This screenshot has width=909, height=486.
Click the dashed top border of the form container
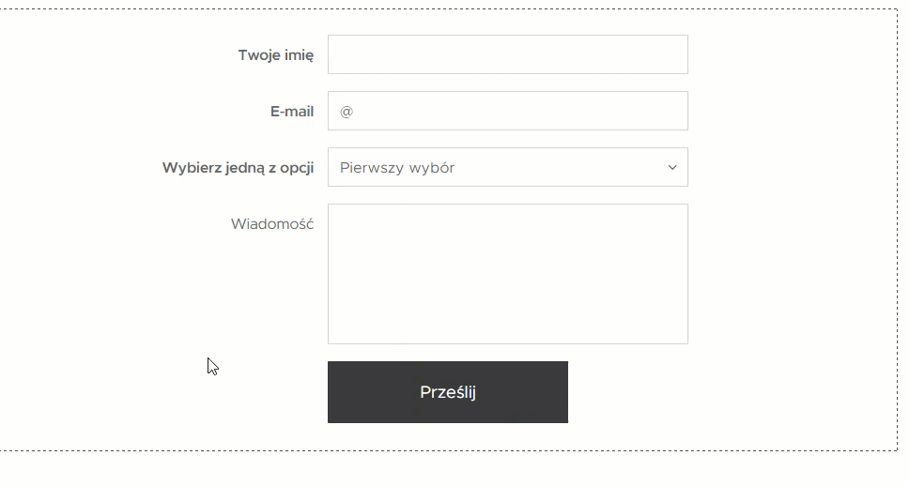click(x=449, y=8)
